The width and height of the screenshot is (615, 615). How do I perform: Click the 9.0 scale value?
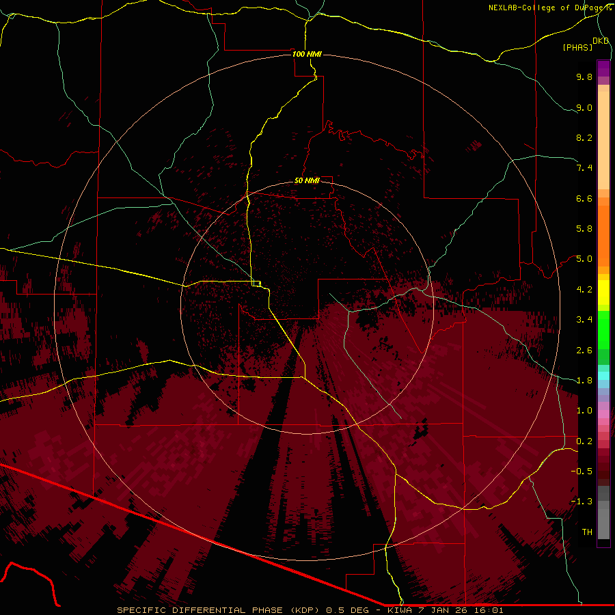tap(584, 107)
